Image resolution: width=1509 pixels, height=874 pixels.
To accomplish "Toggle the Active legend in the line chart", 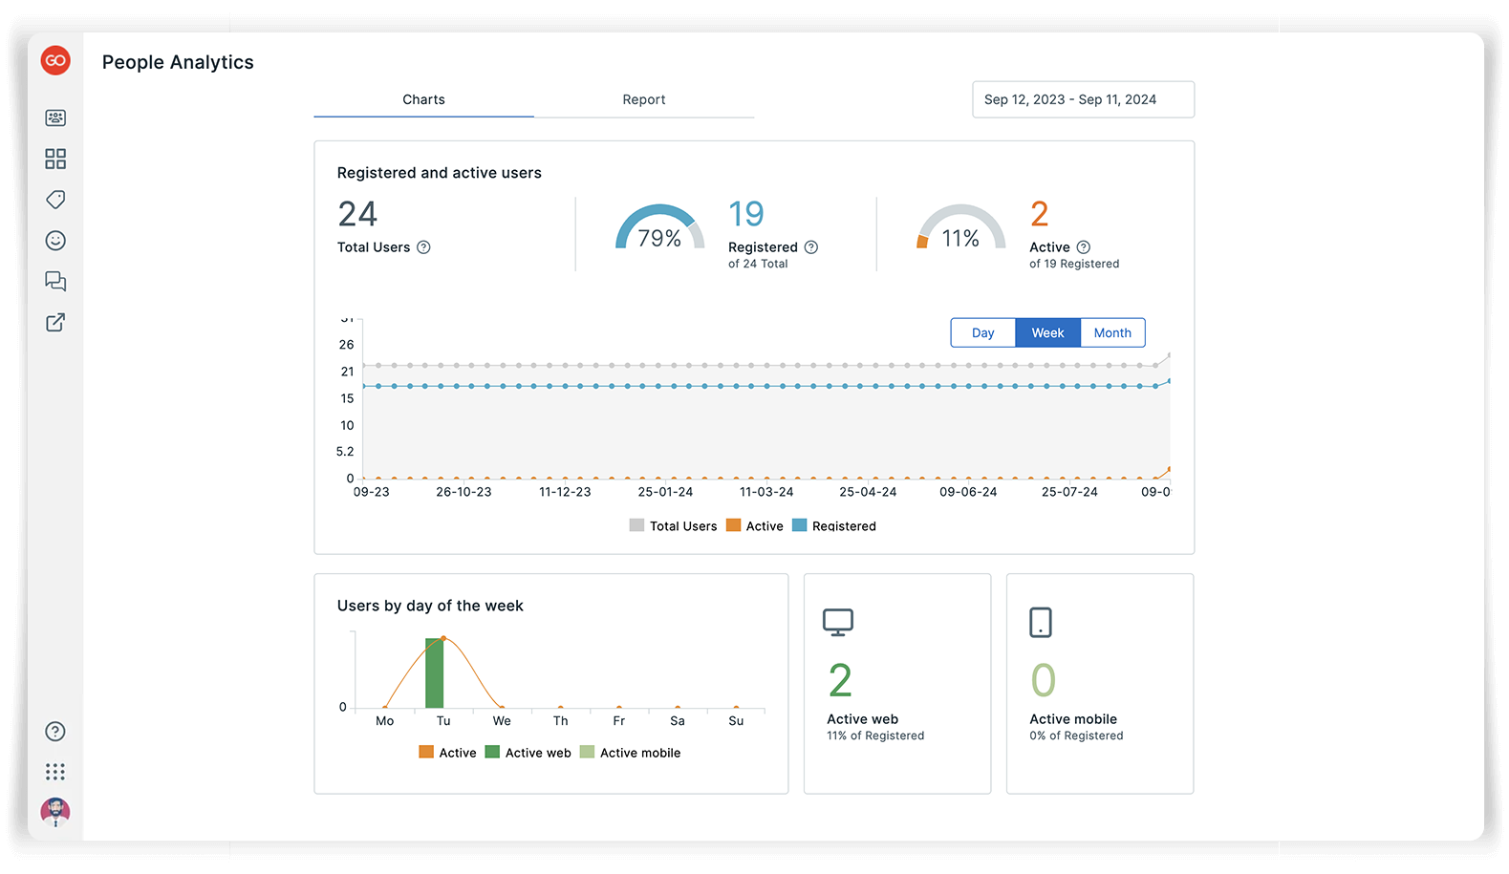I will 755,526.
